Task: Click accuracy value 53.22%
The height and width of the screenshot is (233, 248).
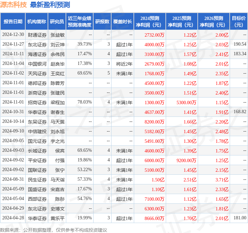Action: click(x=85, y=169)
